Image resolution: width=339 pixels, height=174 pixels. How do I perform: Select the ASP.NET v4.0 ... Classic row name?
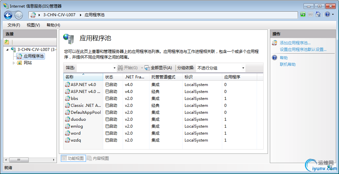[x=86, y=91]
